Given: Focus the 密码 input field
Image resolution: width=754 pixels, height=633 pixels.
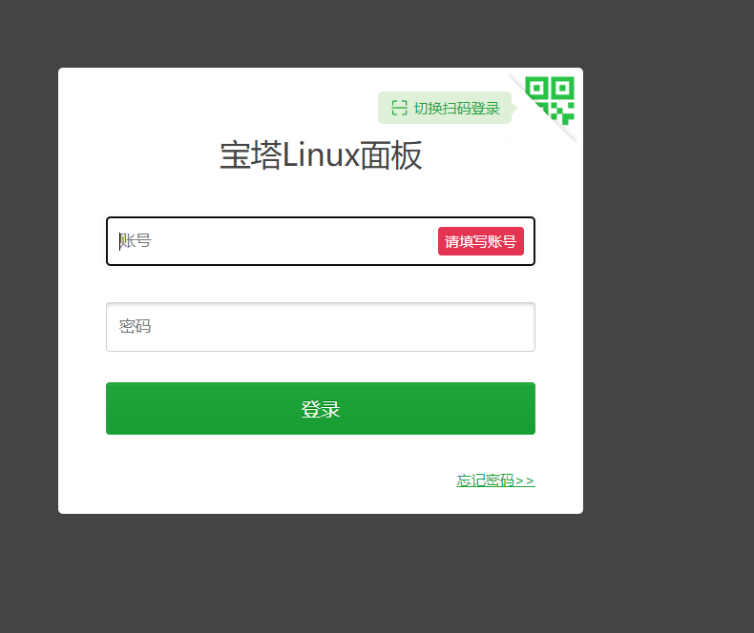Looking at the screenshot, I should (x=321, y=327).
